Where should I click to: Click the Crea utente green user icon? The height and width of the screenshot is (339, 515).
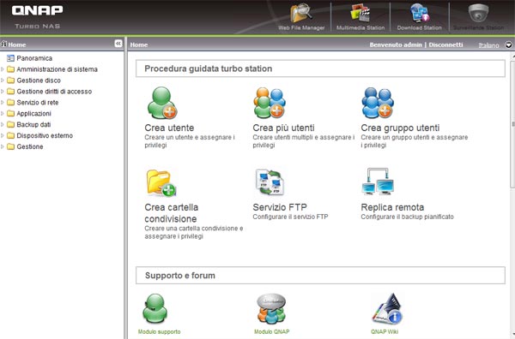pyautogui.click(x=162, y=103)
